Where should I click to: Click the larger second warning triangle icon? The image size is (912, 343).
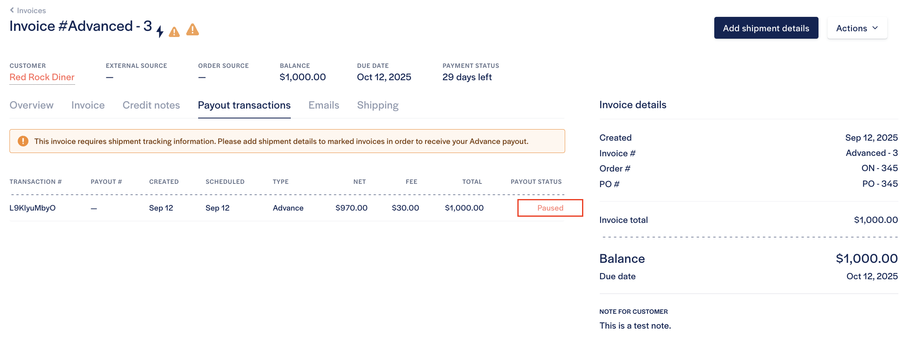[x=192, y=30]
